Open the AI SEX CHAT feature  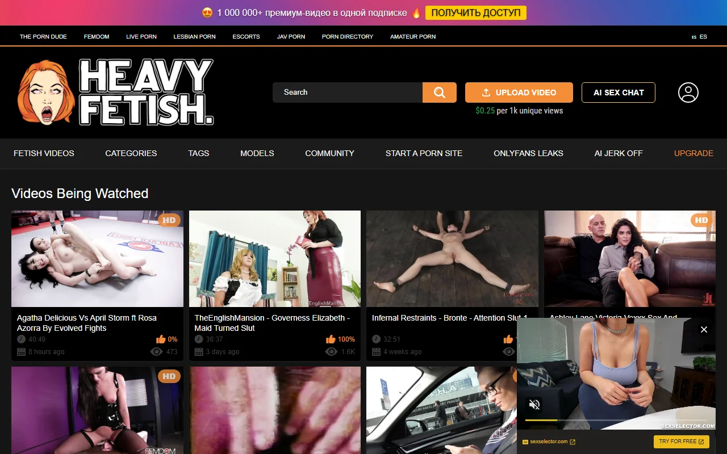tap(618, 92)
